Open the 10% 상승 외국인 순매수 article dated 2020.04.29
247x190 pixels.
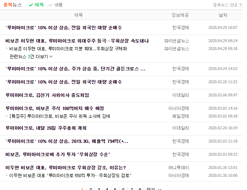64,27
